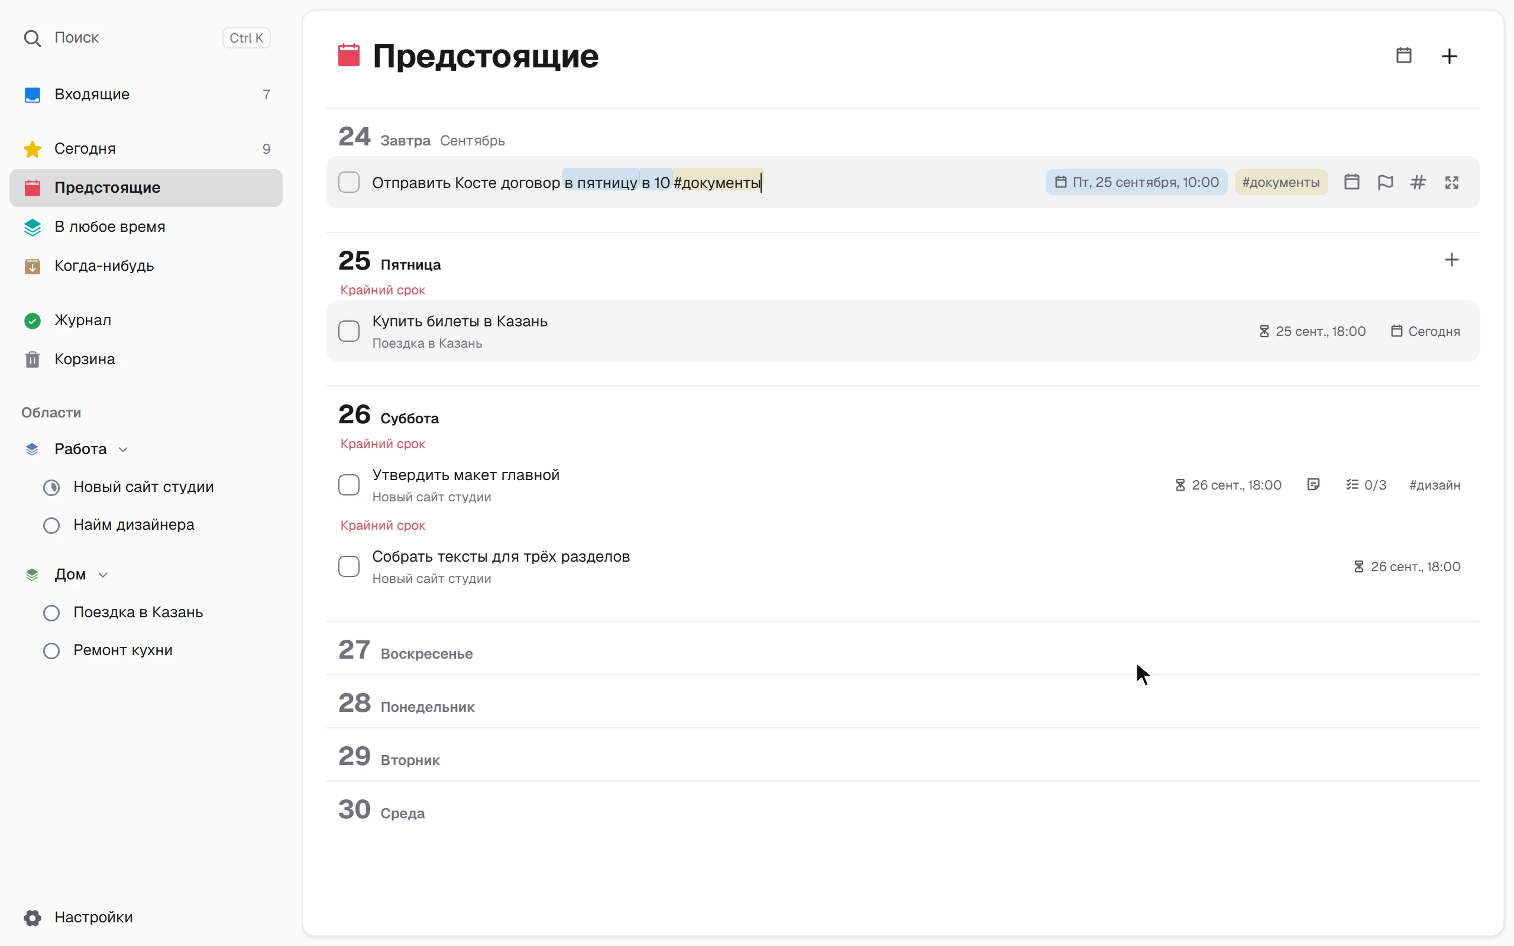Click the #документы tag chip

(x=1280, y=182)
